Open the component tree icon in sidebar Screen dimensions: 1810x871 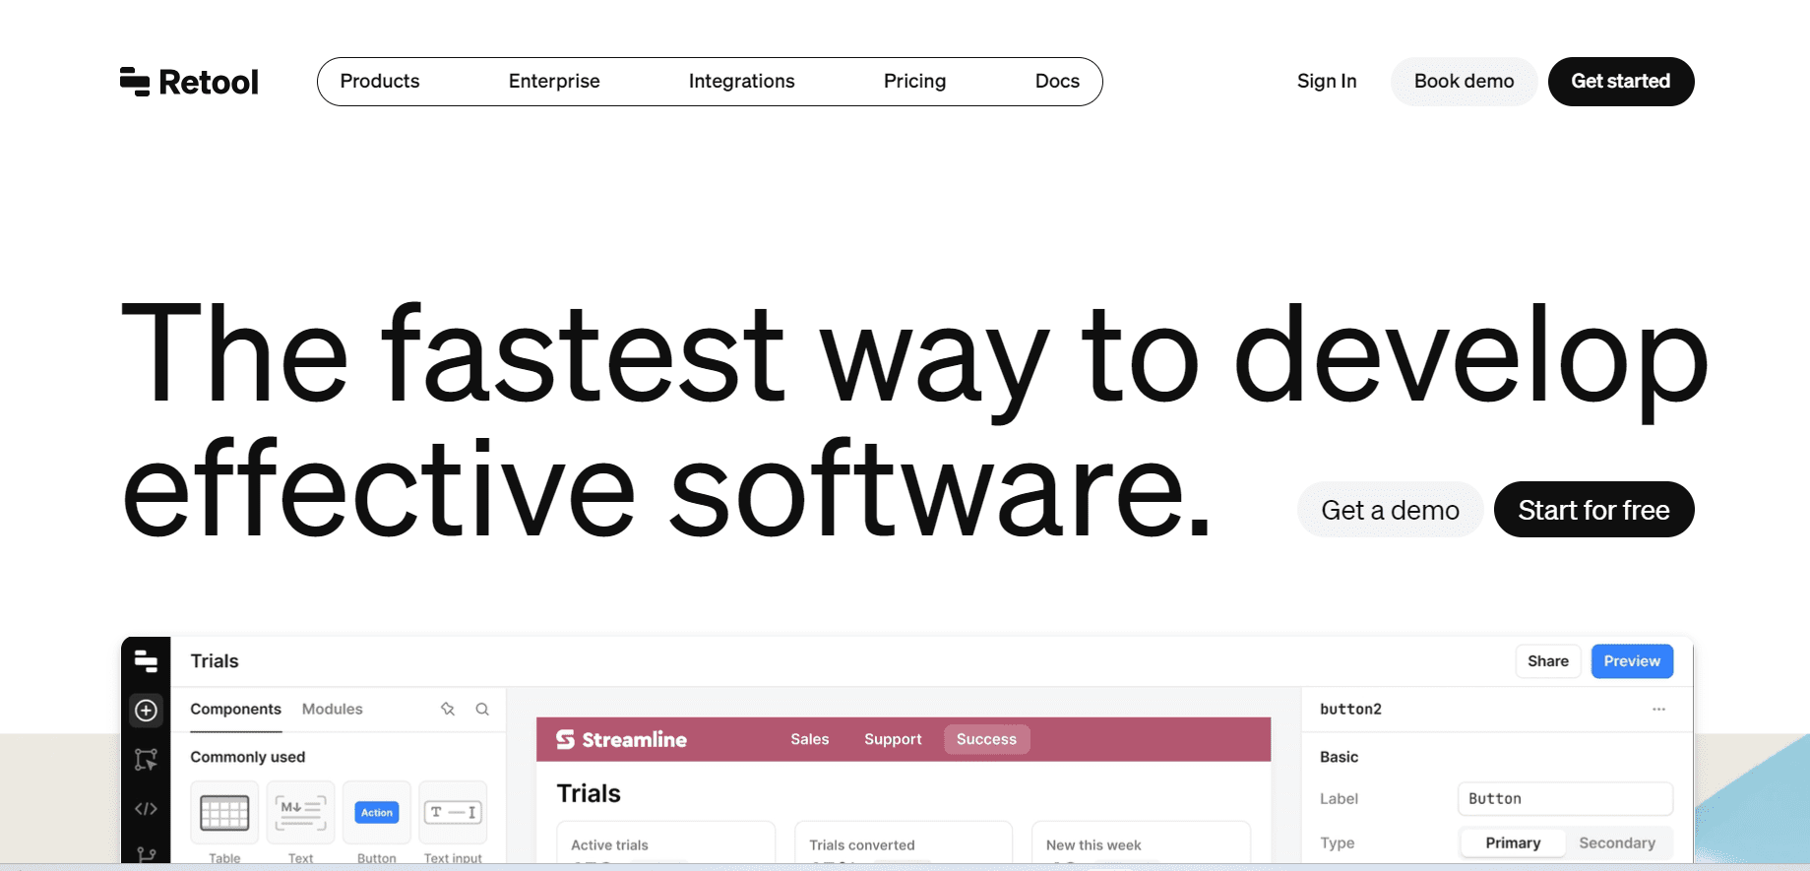(x=146, y=759)
